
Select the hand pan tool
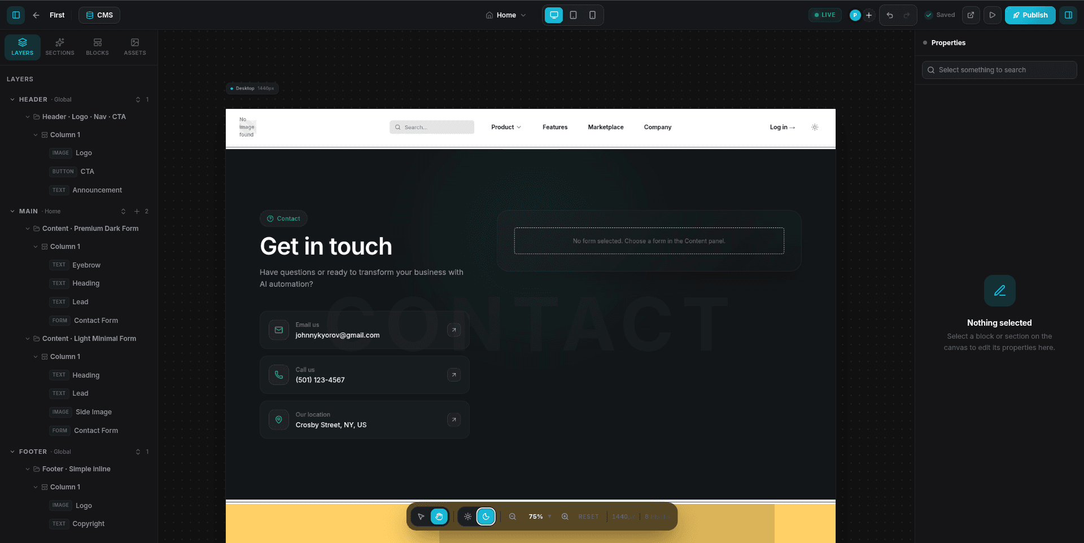click(x=439, y=516)
